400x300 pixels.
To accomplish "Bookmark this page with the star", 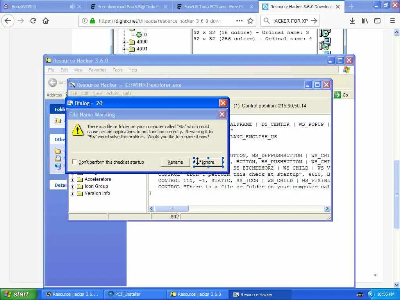I will 250,21.
